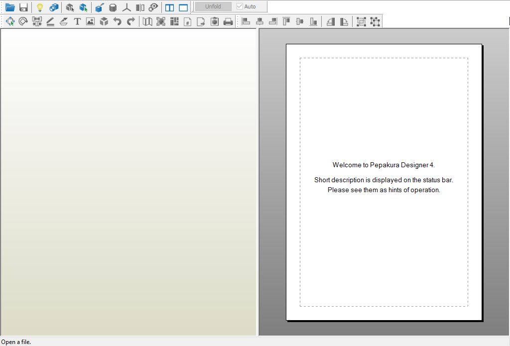Viewport: 510px width, 346px height.
Task: Click the 'Open a file.' status bar text
Action: click(16, 342)
